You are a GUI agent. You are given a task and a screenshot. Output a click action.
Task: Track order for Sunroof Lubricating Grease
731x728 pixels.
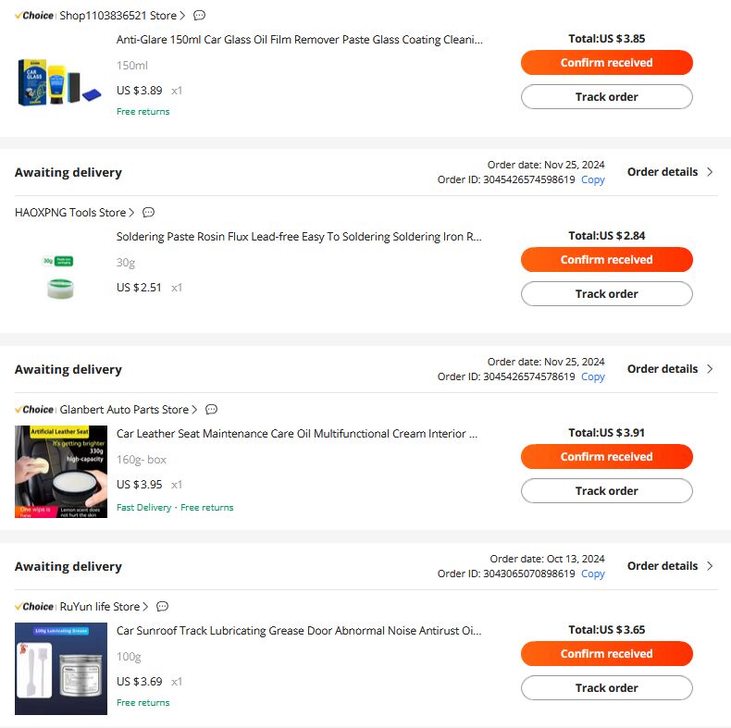606,688
